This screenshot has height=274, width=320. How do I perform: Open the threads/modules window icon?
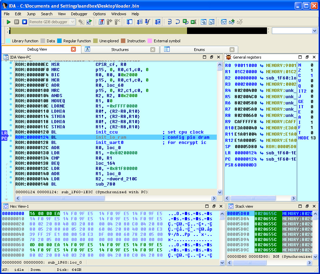pos(130,22)
